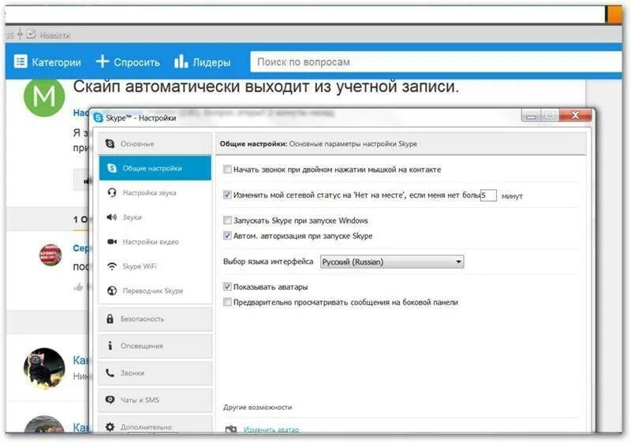Click the phone handset icon for Звонки
The image size is (631, 443).
tap(110, 373)
